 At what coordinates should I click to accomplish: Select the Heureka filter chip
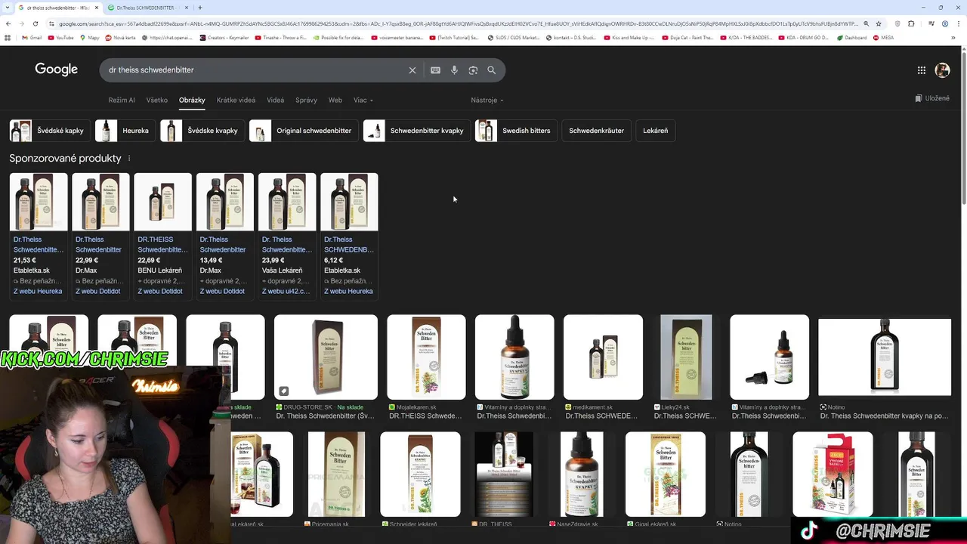(x=125, y=131)
